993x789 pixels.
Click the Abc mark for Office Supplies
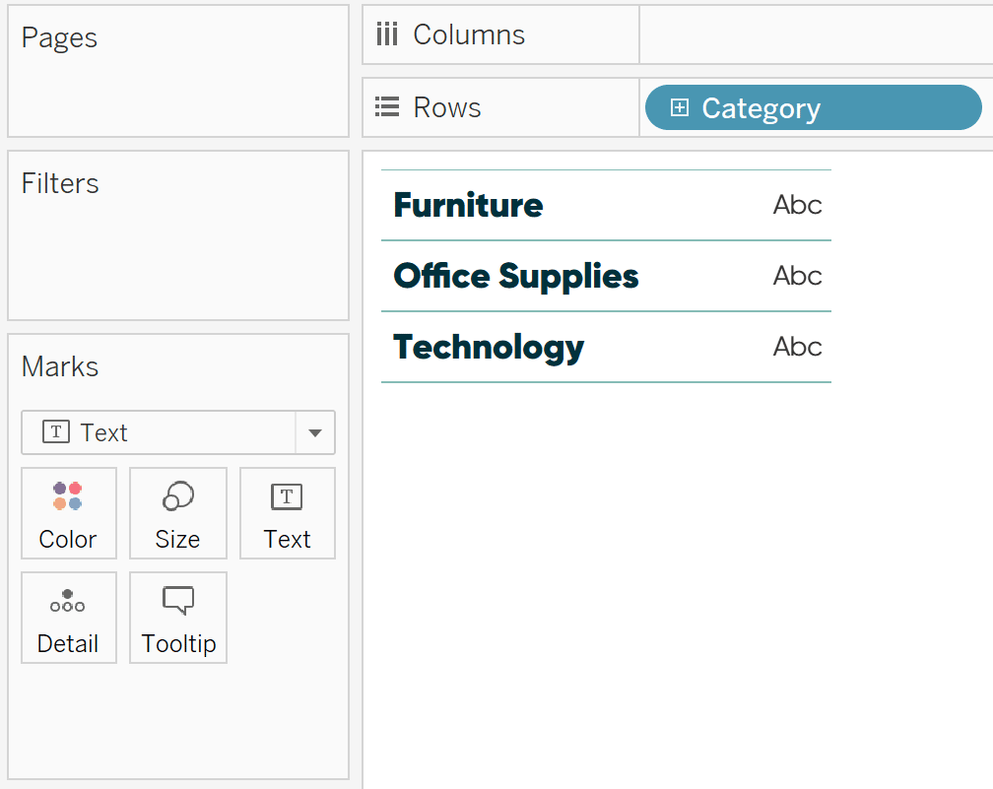[x=797, y=276]
